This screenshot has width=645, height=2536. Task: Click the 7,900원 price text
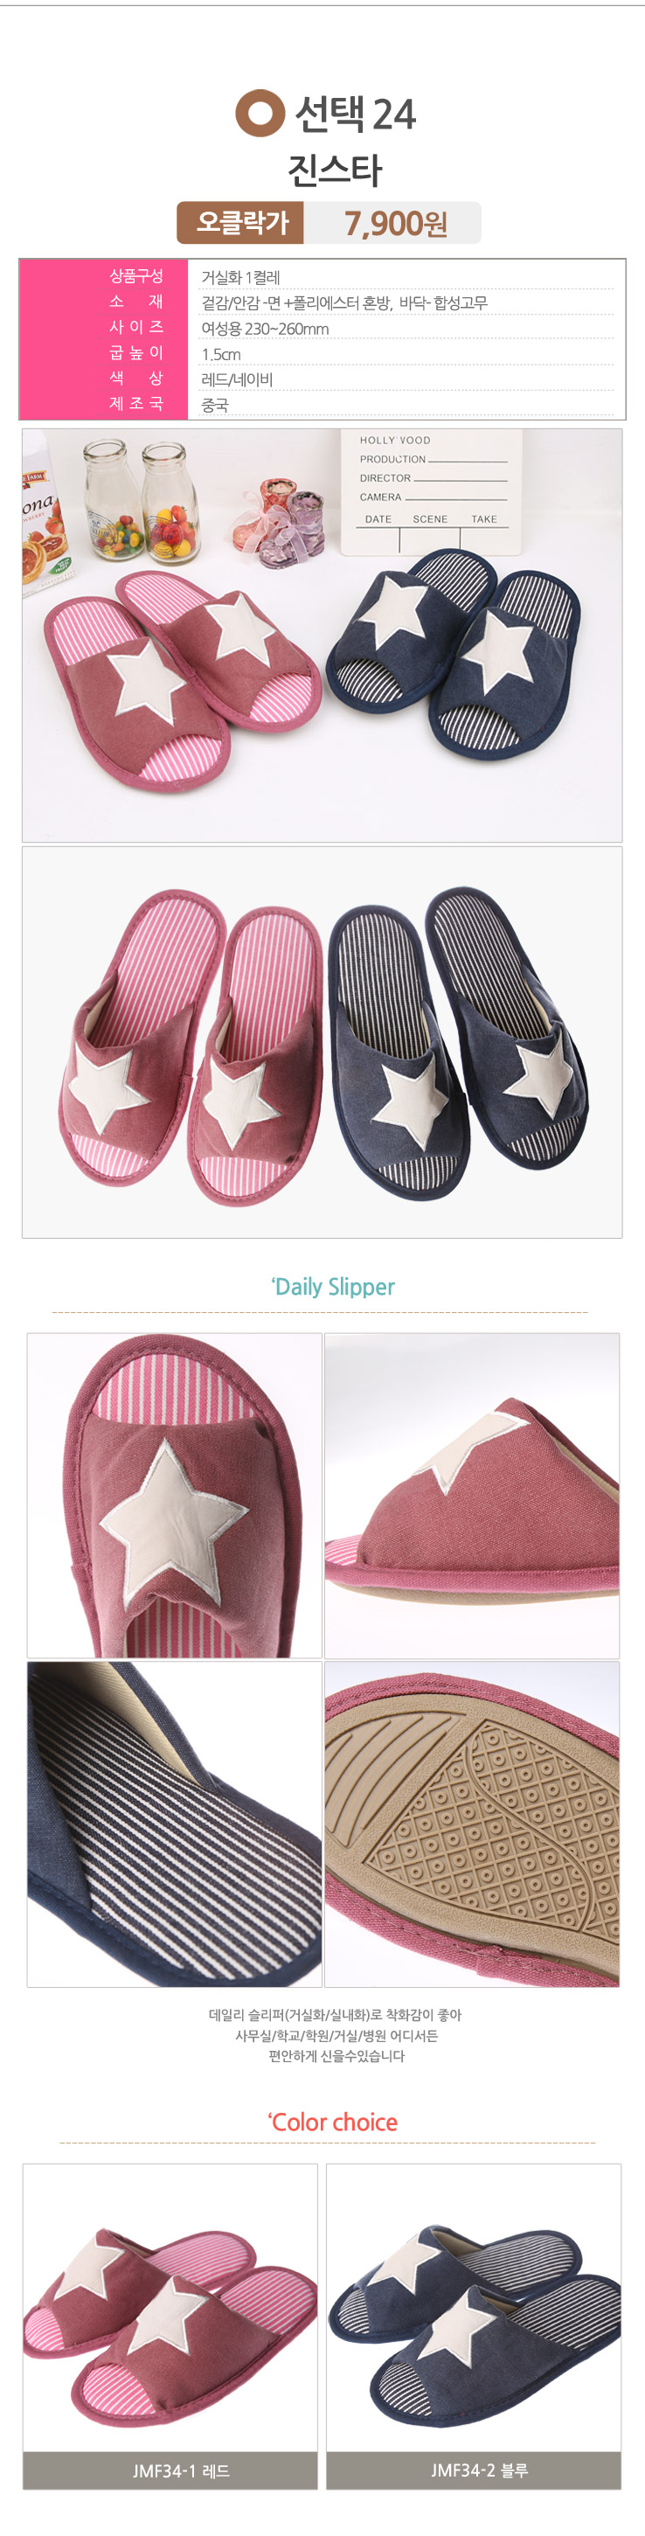click(395, 224)
